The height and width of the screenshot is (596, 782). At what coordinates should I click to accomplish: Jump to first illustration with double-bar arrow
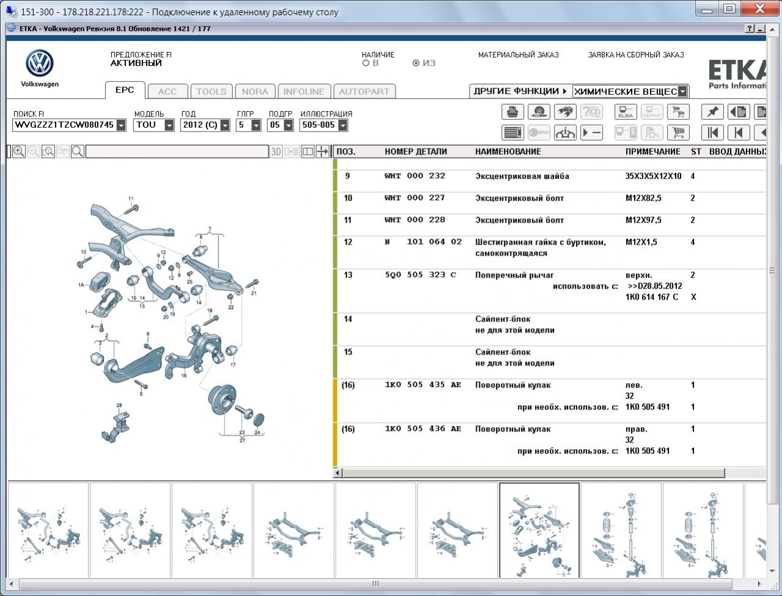click(712, 133)
